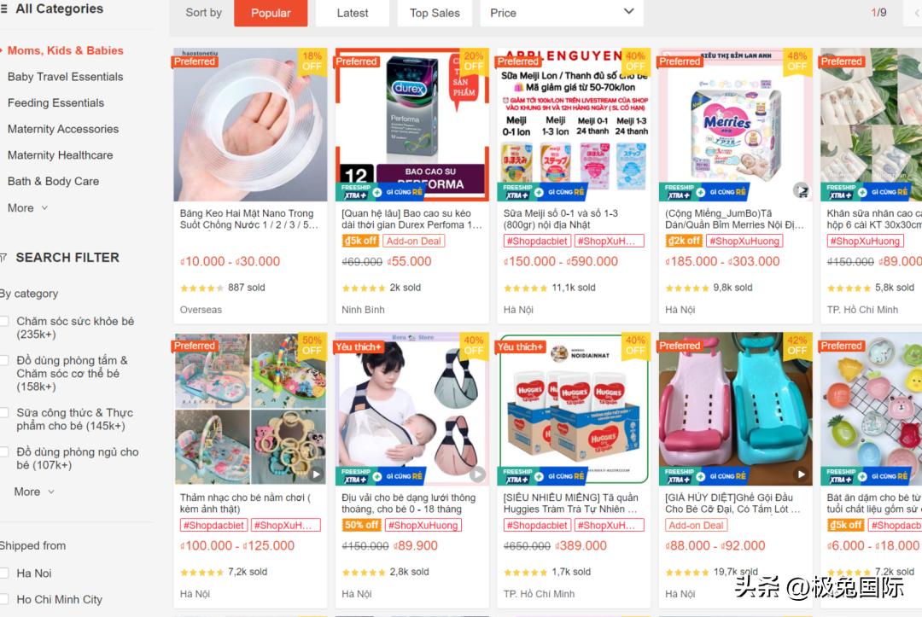Open Baby Travel Essentials category
This screenshot has height=617, width=922.
pos(65,77)
